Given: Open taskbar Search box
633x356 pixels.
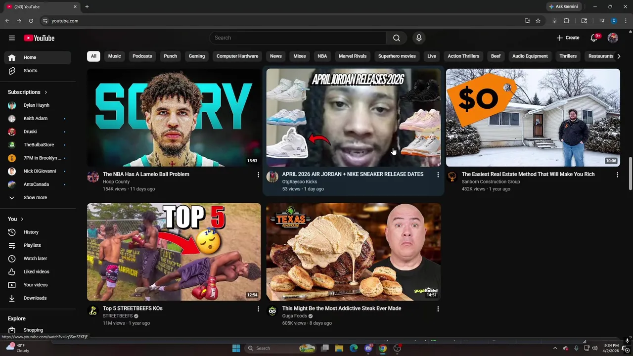Looking at the screenshot, I should pyautogui.click(x=281, y=348).
